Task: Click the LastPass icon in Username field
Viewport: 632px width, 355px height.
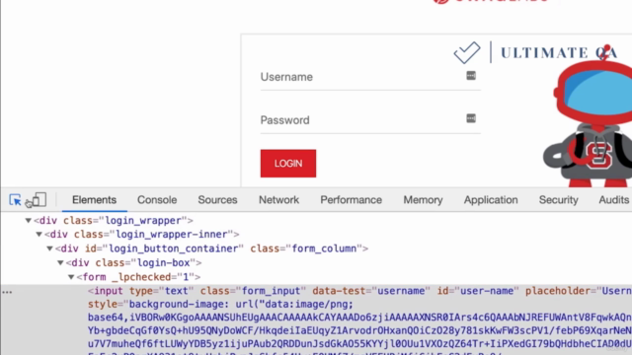Action: (471, 76)
